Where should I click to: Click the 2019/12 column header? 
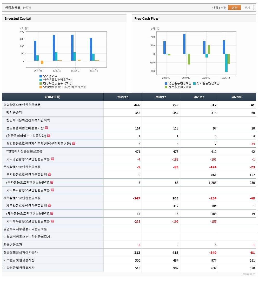123,97
